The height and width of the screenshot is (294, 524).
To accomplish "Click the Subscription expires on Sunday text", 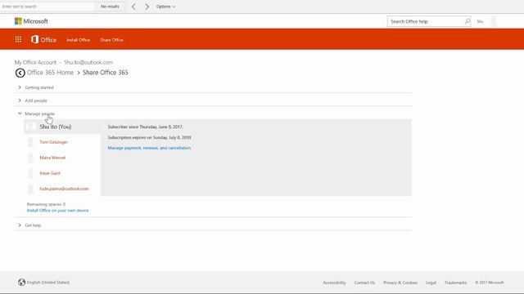I will [x=149, y=137].
